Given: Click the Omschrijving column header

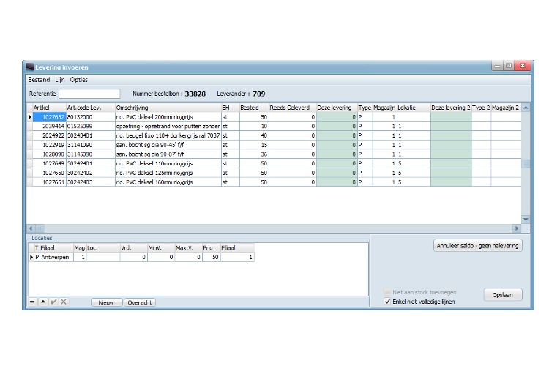Looking at the screenshot, I should coord(168,108).
